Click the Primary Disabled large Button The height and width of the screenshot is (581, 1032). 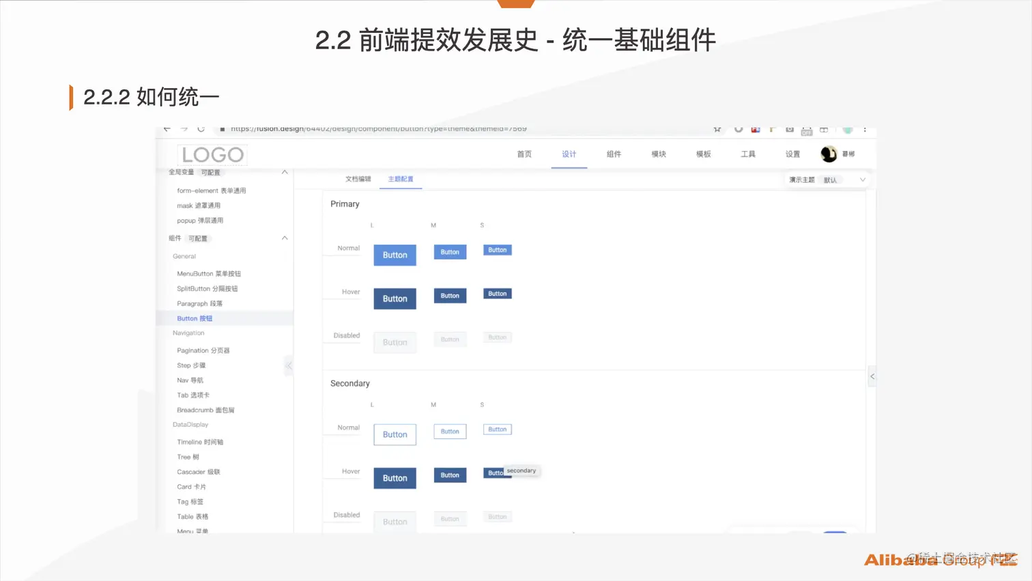395,342
